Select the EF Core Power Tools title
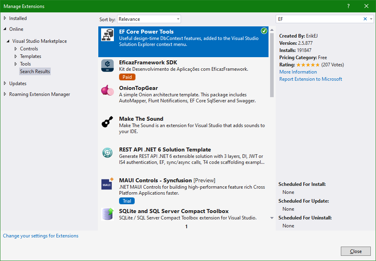Viewport: 376px width, 261px height. [146, 32]
